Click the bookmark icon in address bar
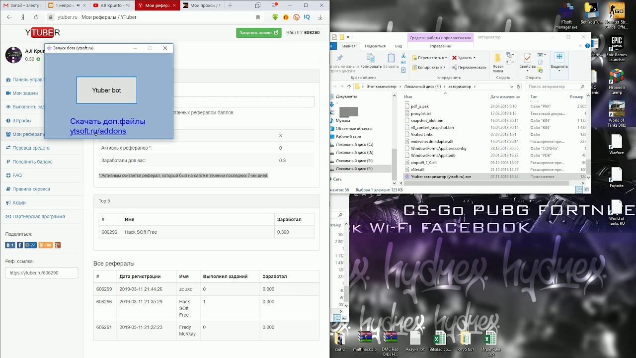The width and height of the screenshot is (636, 358). click(x=258, y=17)
